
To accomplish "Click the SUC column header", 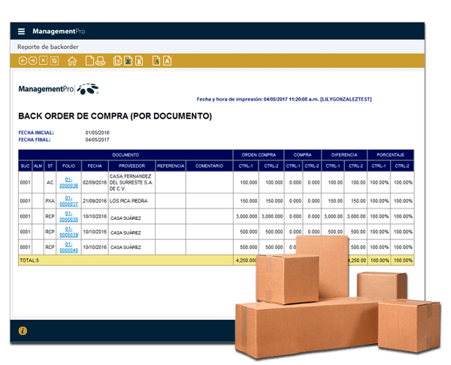I will (x=26, y=166).
